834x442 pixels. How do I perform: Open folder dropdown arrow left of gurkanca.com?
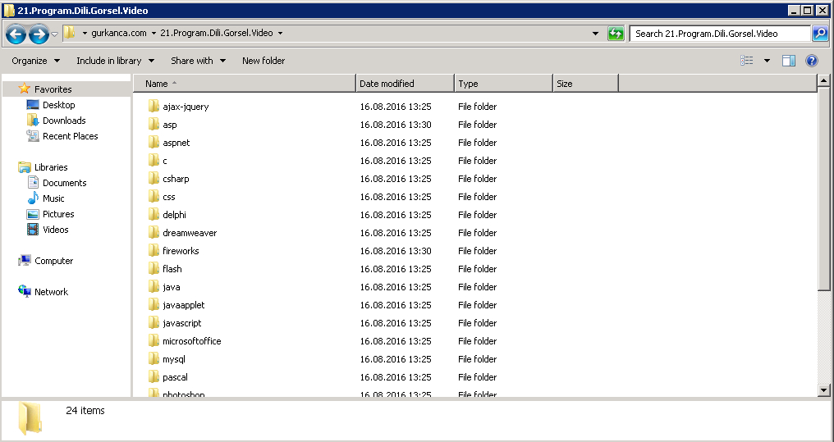coord(85,33)
